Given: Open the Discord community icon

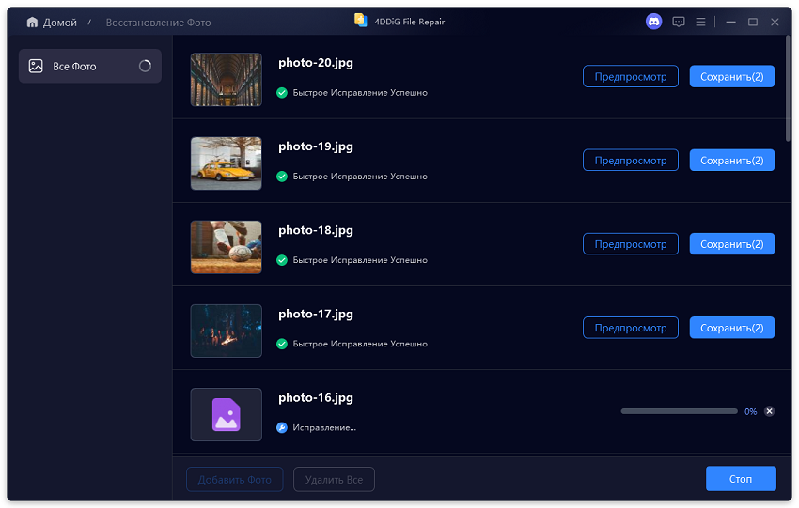Looking at the screenshot, I should coord(653,22).
